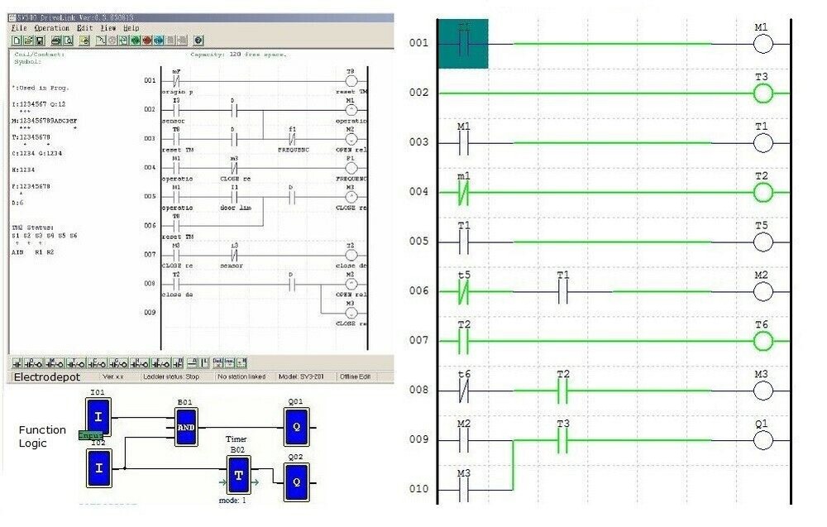The width and height of the screenshot is (827, 527).
Task: Click the Print Preview icon
Action: pos(68,39)
